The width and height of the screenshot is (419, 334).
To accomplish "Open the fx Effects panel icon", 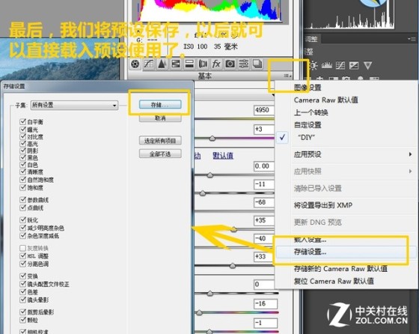I will click(216, 64).
